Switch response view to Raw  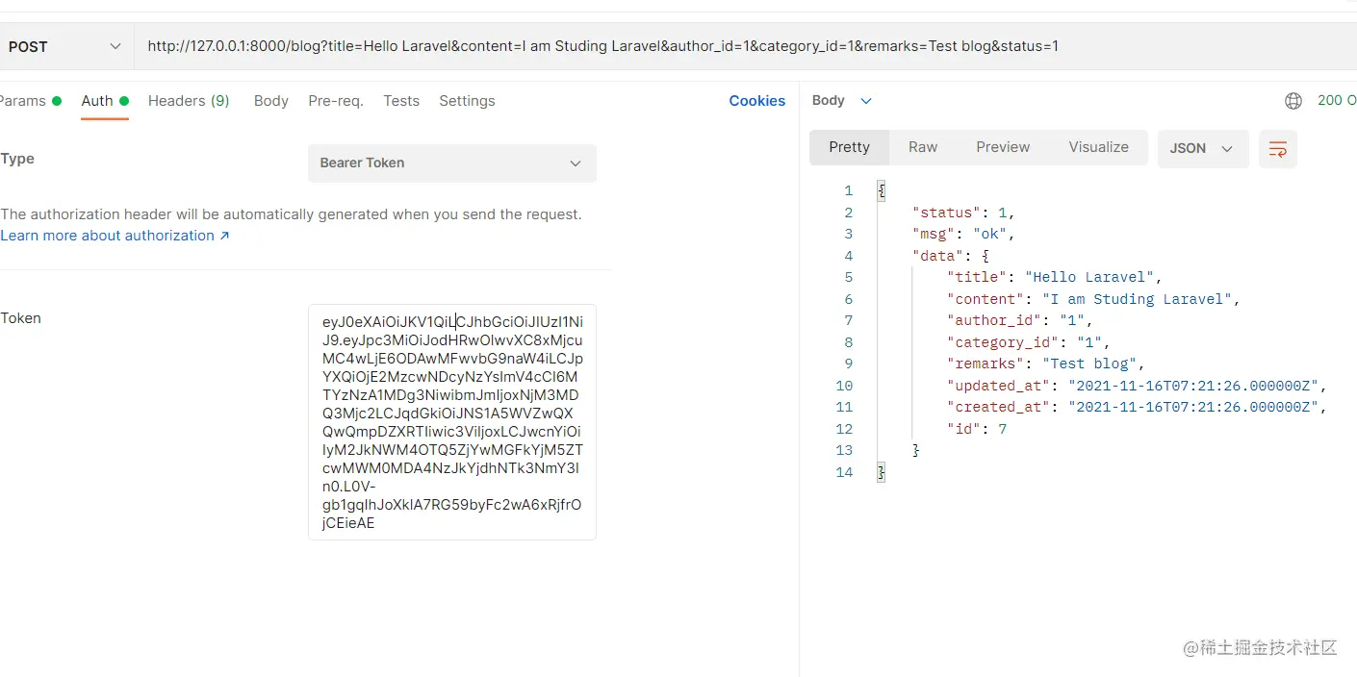(922, 147)
